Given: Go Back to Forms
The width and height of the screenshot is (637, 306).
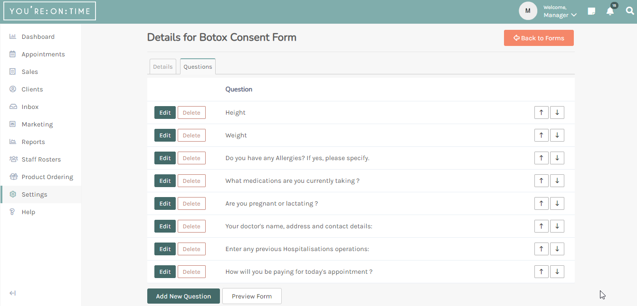Looking at the screenshot, I should (539, 38).
